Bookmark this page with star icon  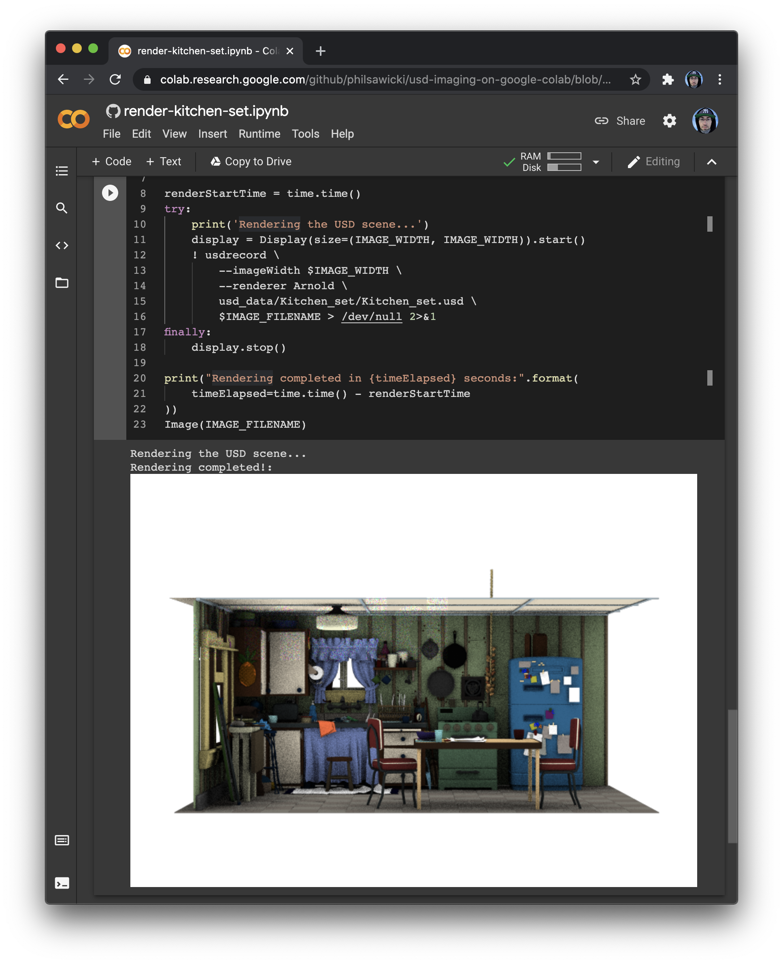tap(635, 79)
